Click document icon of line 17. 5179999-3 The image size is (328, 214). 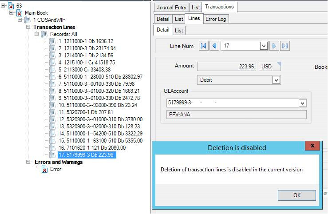[52, 155]
